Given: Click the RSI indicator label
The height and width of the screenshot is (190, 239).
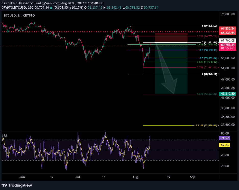Looking at the screenshot, I should coord(6,136).
